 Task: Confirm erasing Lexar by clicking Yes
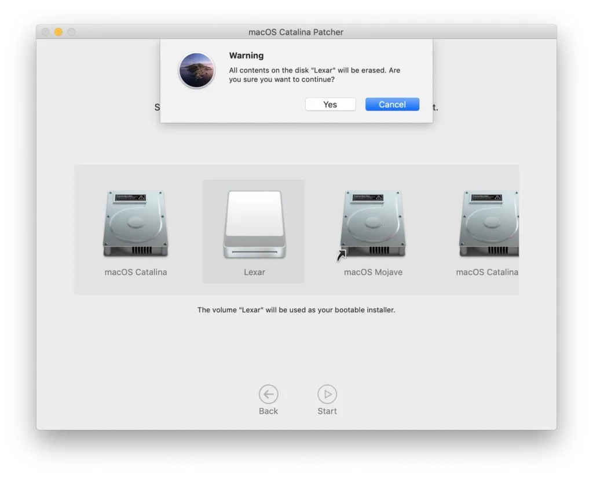point(330,104)
